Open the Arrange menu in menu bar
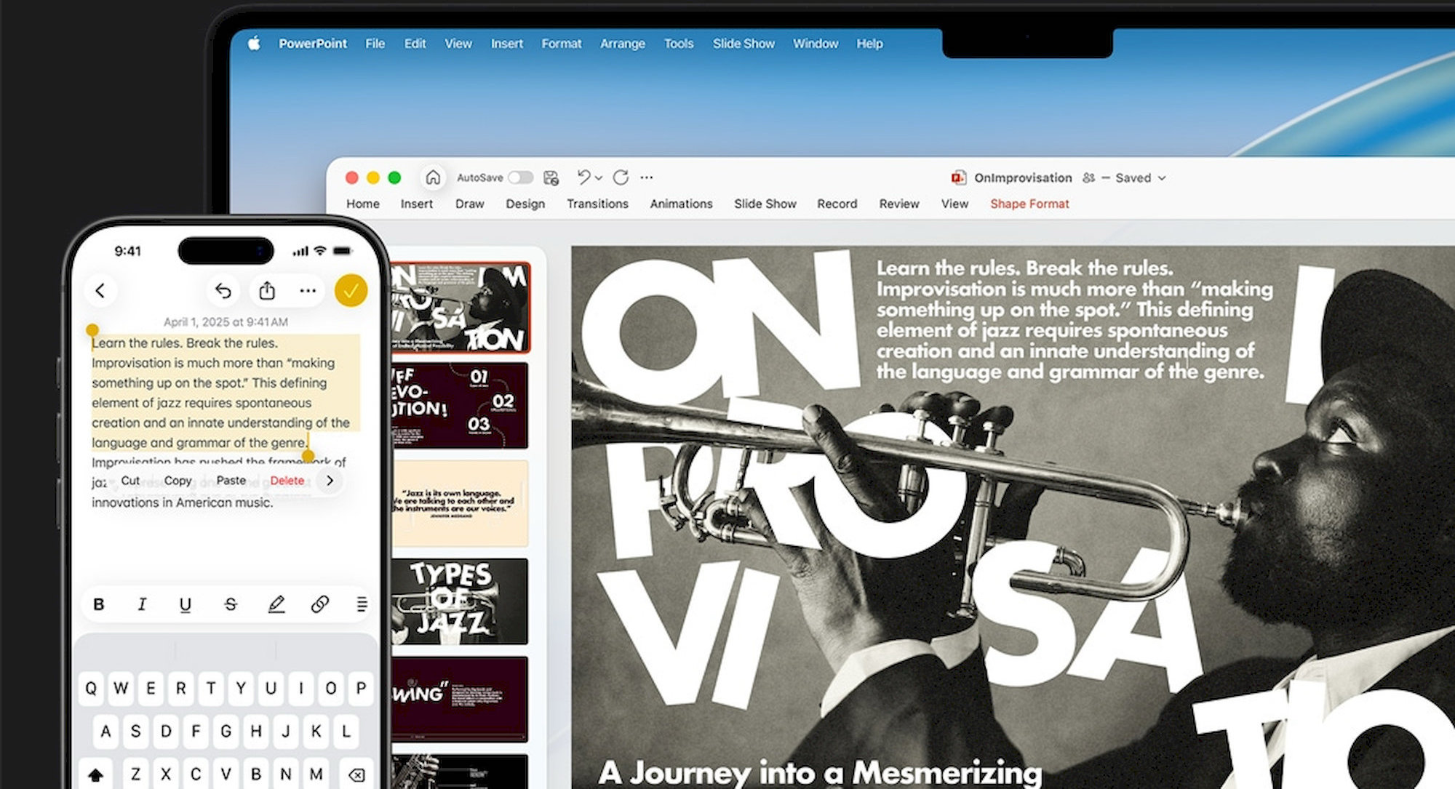The width and height of the screenshot is (1455, 789). coord(622,44)
